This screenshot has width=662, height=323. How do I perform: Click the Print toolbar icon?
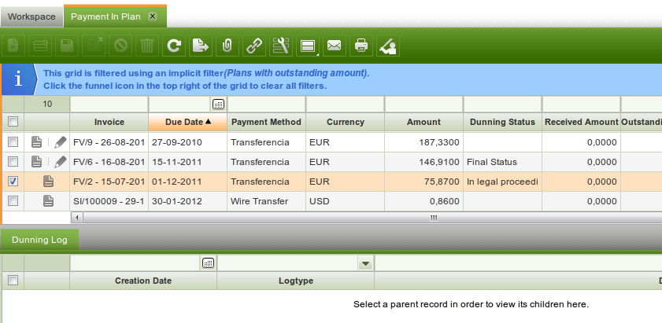(361, 46)
